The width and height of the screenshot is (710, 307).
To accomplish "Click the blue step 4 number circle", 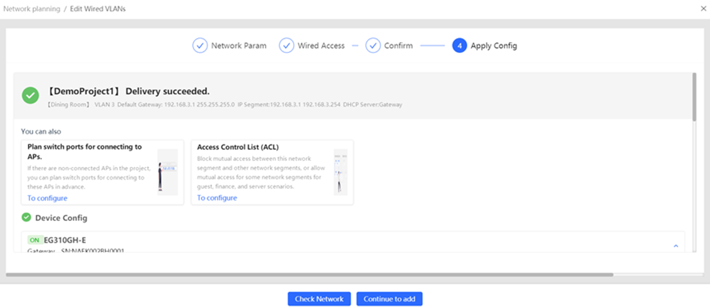I will [x=459, y=46].
